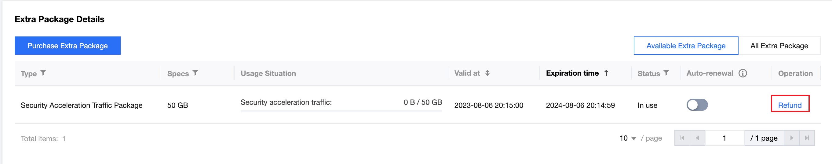Go to the previous page
Viewport: 832px width, 164px height.
(x=698, y=138)
